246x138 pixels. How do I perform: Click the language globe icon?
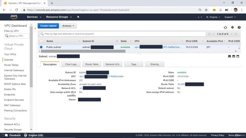pos(25,135)
